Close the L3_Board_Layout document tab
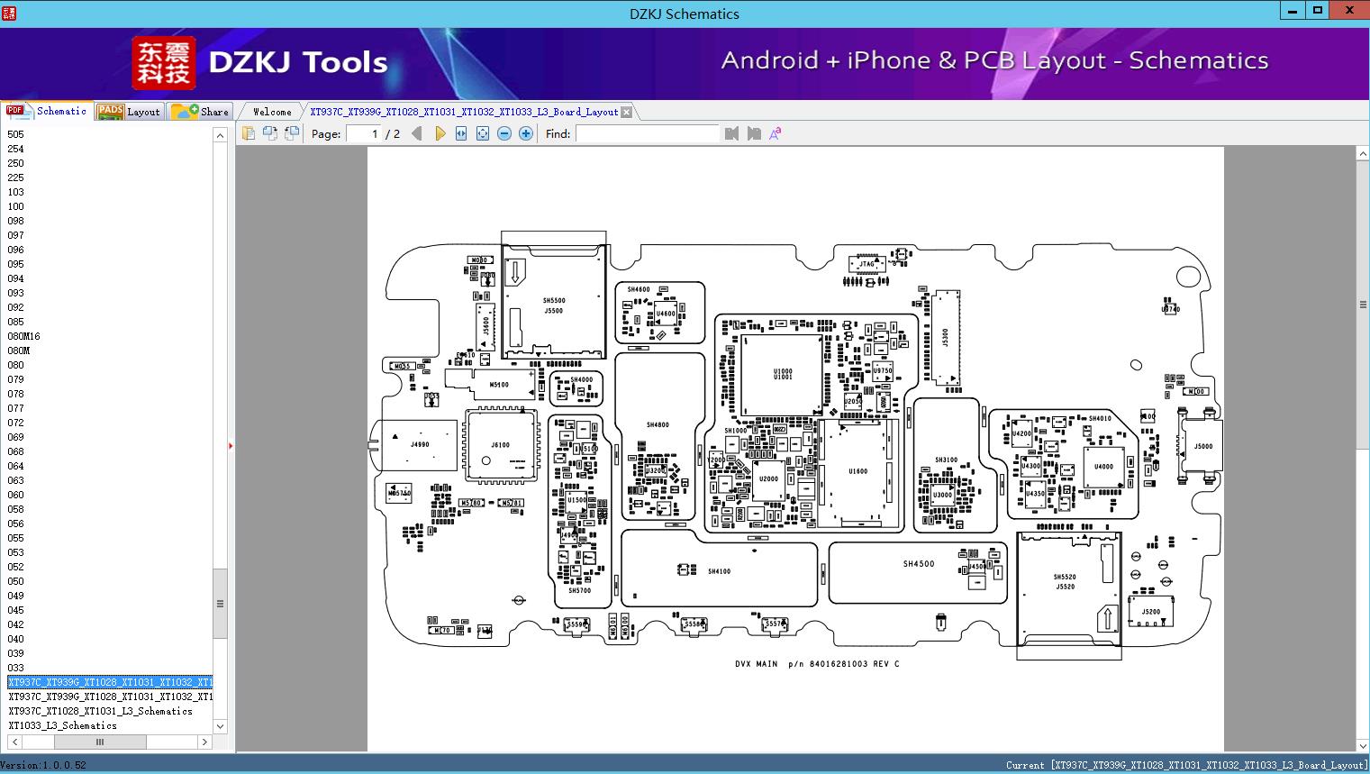The height and width of the screenshot is (774, 1370). (x=627, y=112)
